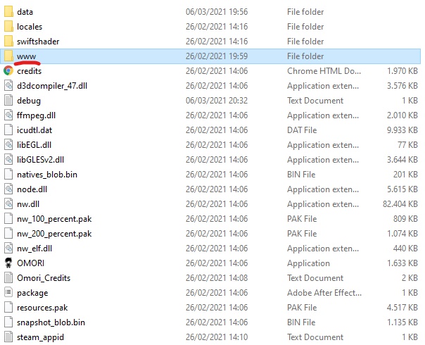
Task: Select the OMORI application icon
Action: point(8,263)
